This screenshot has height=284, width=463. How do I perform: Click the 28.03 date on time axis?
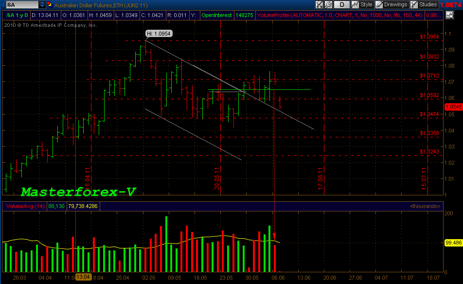pos(19,278)
